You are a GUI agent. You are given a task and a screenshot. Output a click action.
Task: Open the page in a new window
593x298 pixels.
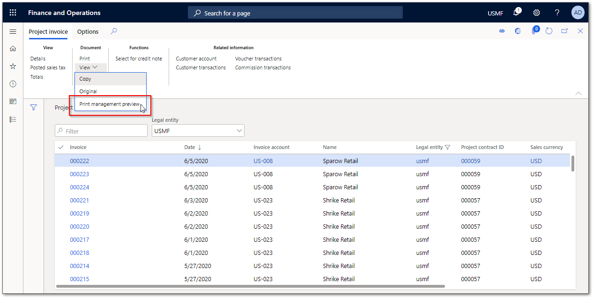pos(564,30)
